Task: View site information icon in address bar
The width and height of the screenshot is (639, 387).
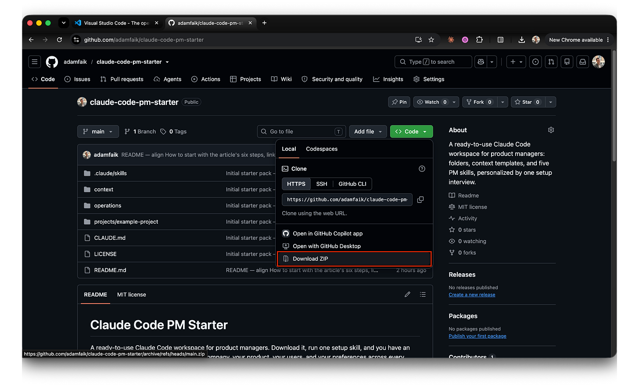Action: [x=76, y=40]
